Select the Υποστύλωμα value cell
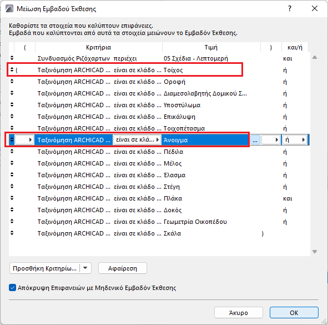This screenshot has width=328, height=325. tap(182, 105)
